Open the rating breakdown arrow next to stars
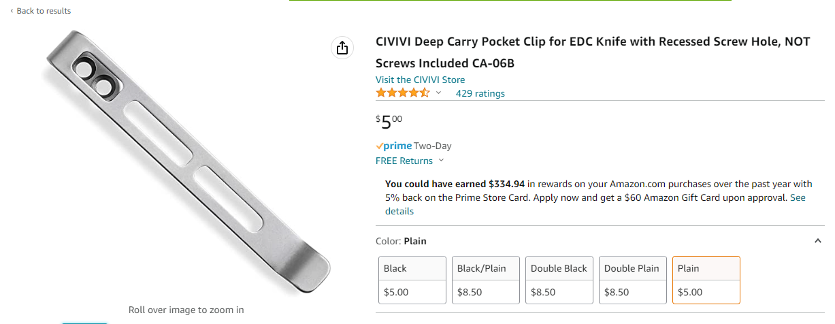Viewport: 835px width, 324px height. tap(439, 93)
